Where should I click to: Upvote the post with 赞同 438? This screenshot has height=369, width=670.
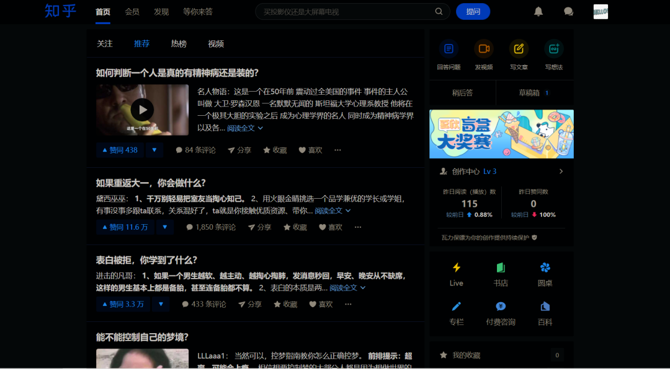(120, 150)
